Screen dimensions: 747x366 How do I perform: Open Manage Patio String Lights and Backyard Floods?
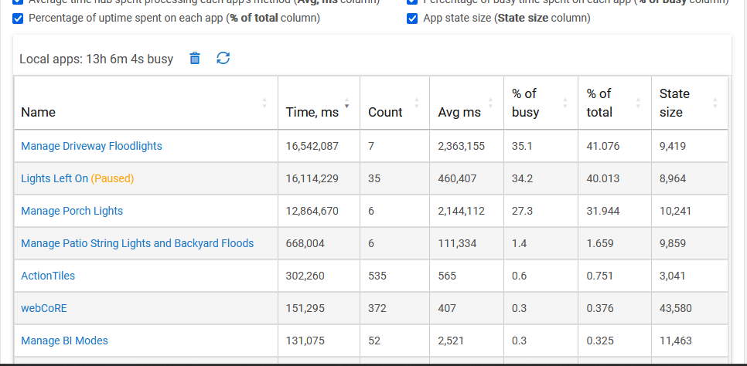(137, 243)
